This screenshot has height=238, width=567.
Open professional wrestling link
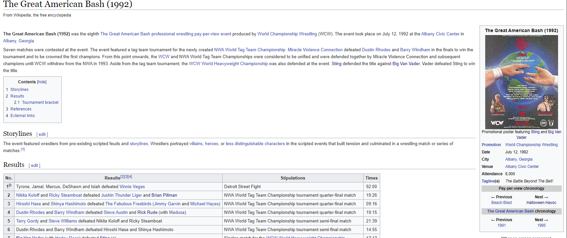coord(172,34)
